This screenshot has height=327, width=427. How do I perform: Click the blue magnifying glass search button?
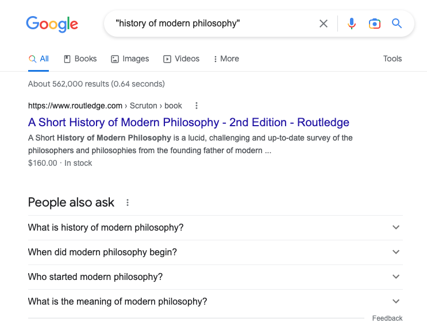[397, 24]
